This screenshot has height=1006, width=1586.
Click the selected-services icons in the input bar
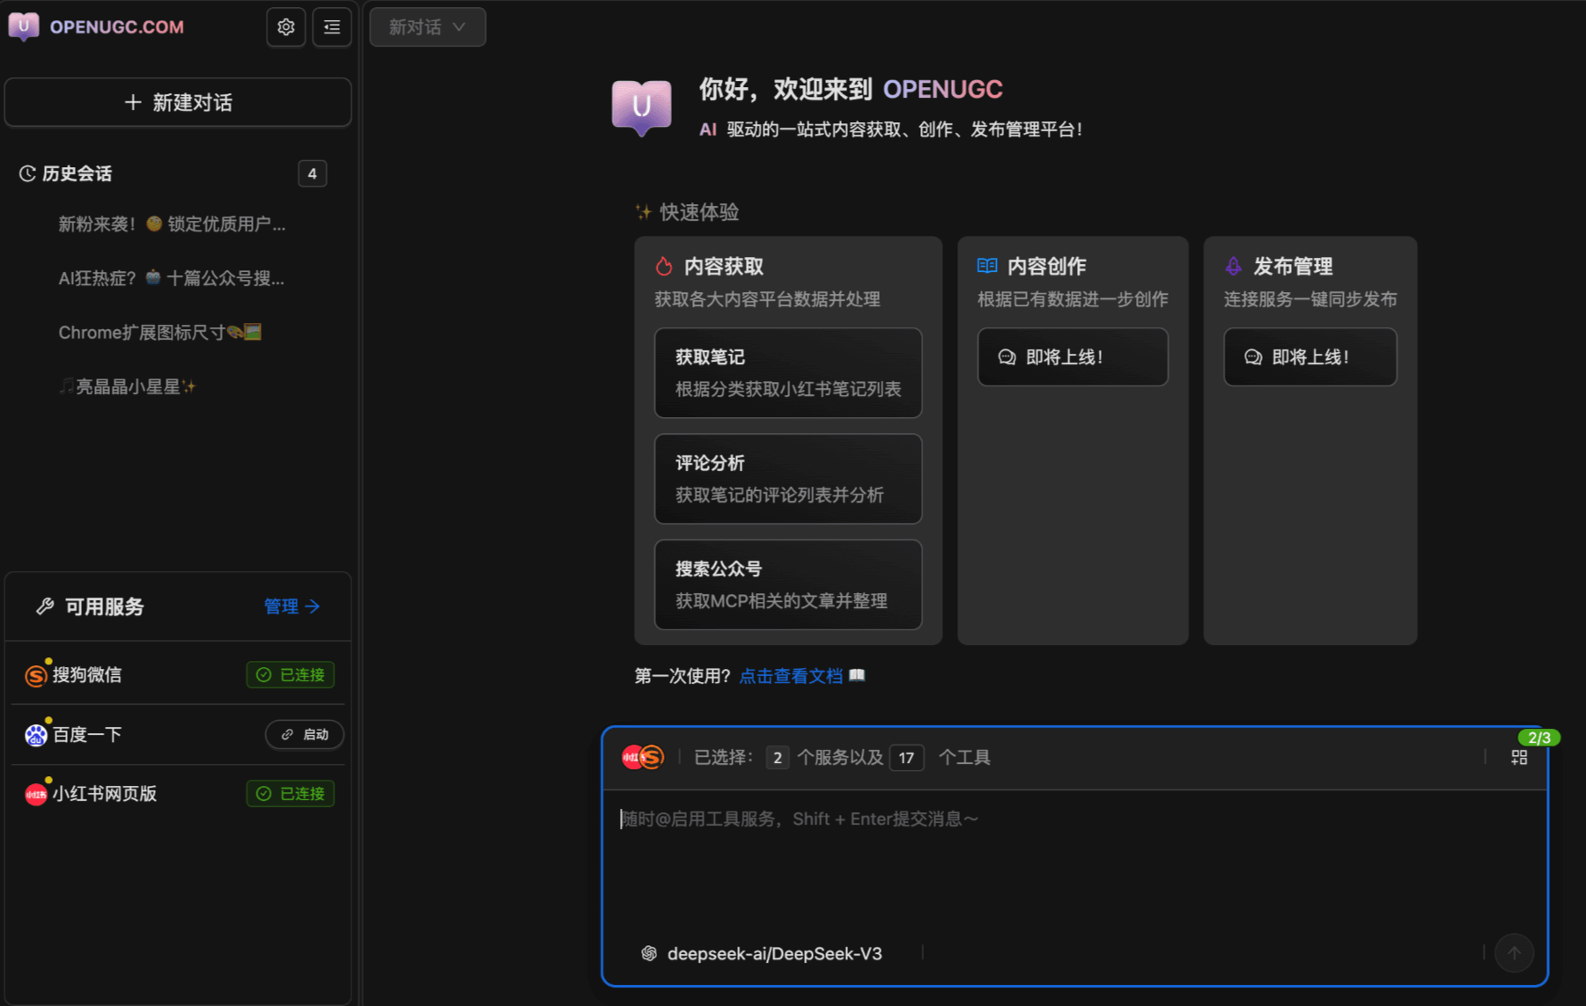[x=643, y=757]
